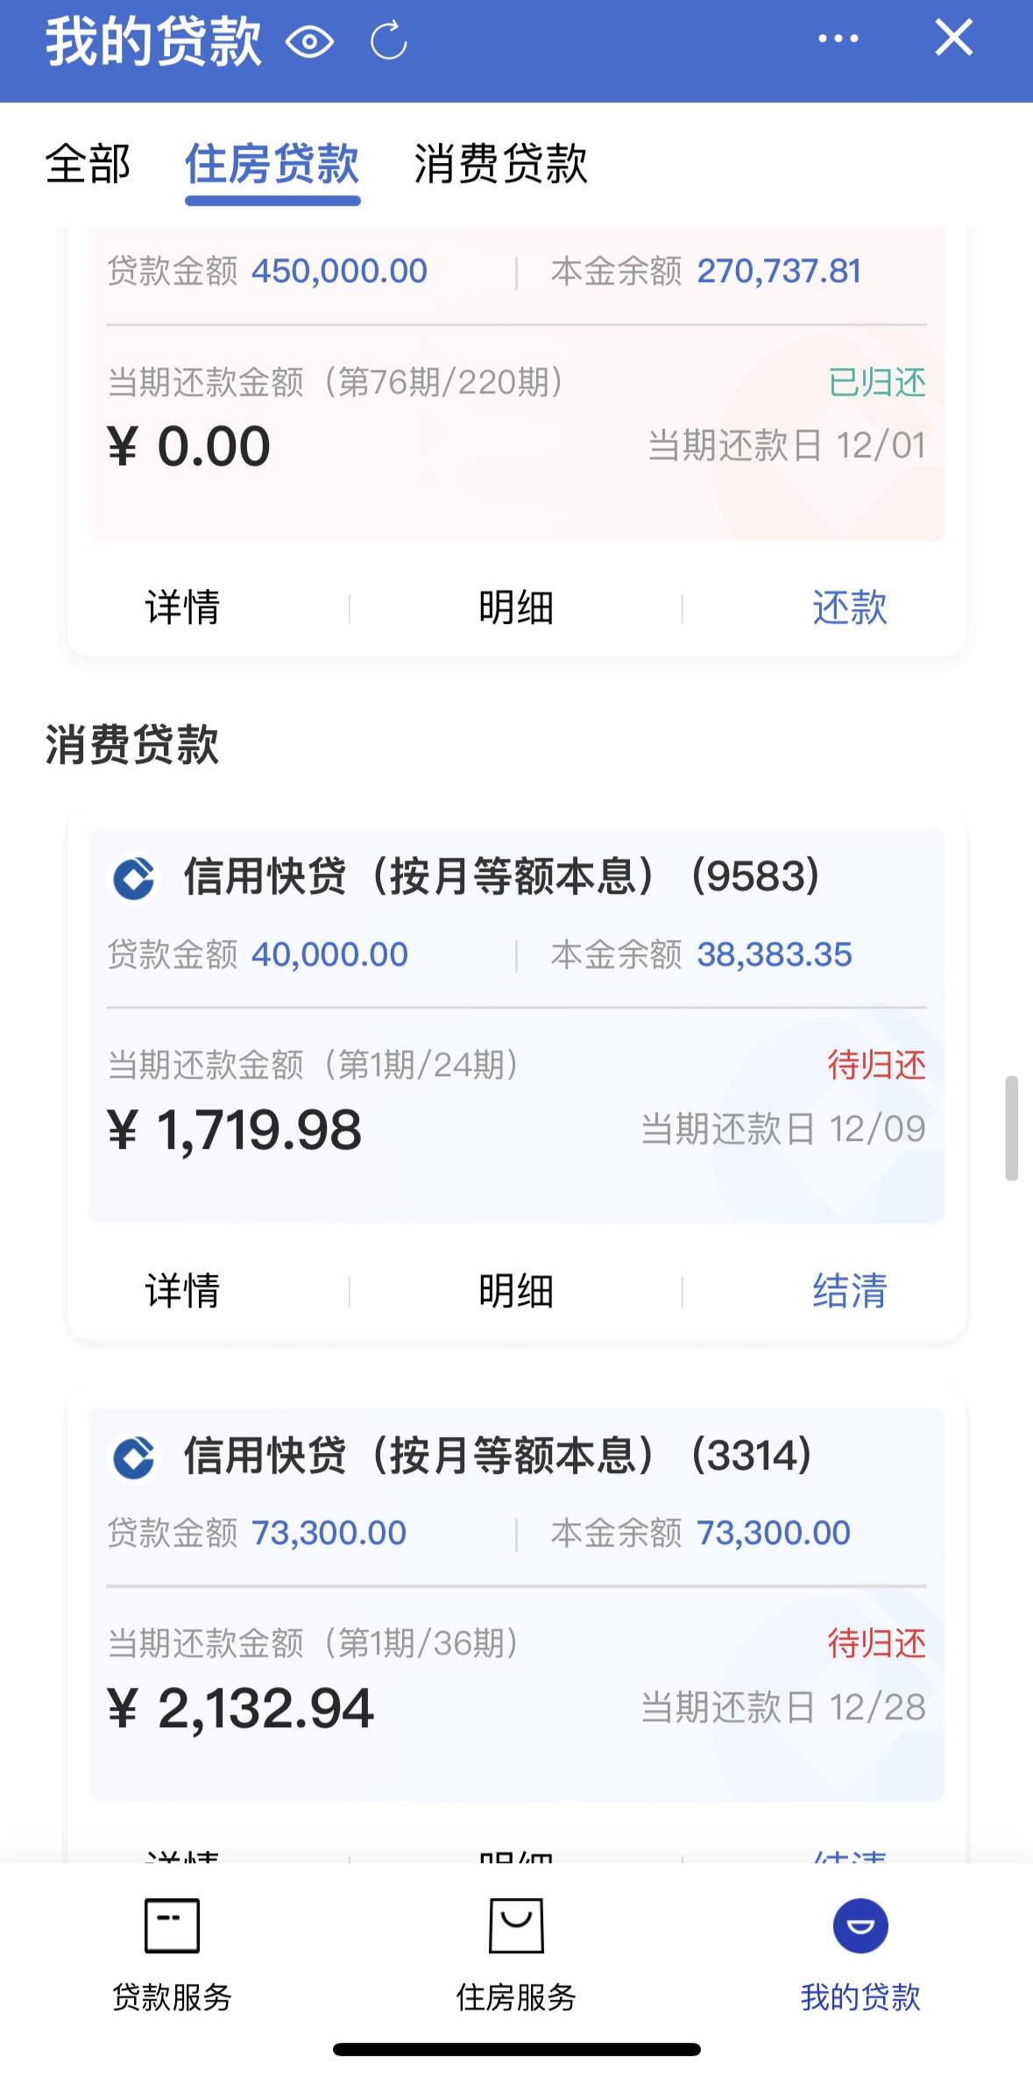Toggle loan amount visibility eye icon

click(x=309, y=41)
